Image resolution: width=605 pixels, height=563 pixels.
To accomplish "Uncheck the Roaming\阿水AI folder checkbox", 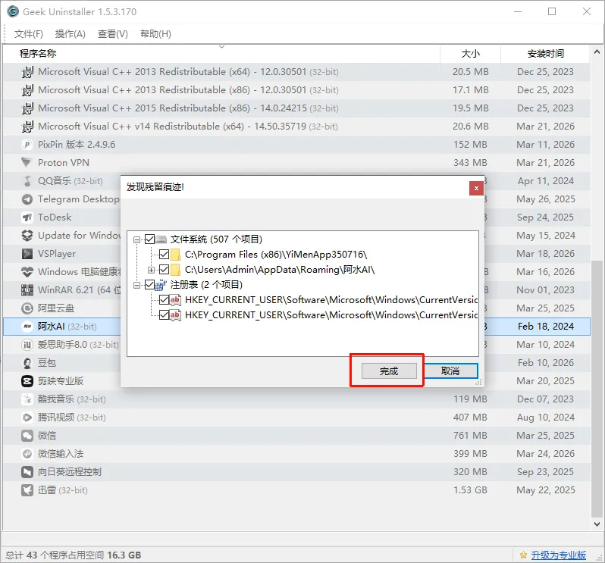I will click(164, 270).
